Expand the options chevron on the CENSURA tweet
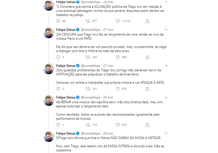The height and width of the screenshot is (153, 218). (x=166, y=30)
